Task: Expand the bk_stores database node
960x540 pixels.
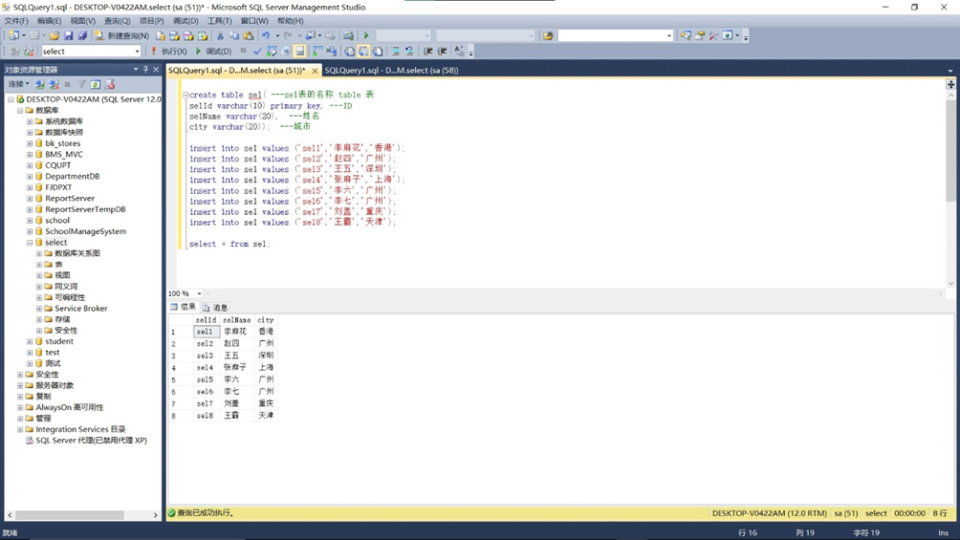Action: tap(30, 143)
